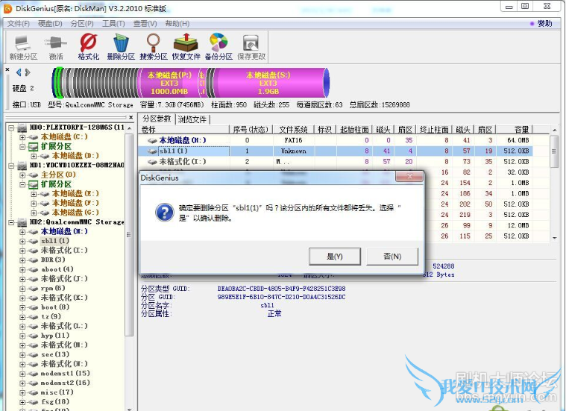Select 本地磁盘(F:) in the tree
566x411 pixels.
click(x=75, y=203)
